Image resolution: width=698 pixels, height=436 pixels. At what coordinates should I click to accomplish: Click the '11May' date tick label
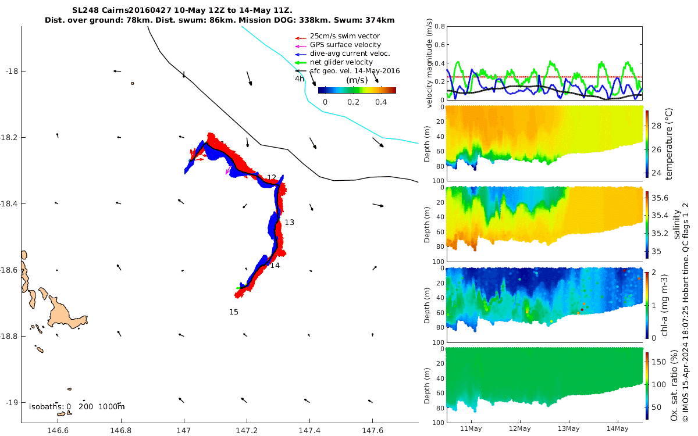[x=471, y=428]
